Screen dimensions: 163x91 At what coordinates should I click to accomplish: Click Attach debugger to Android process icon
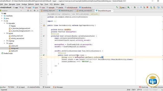click(144, 7)
